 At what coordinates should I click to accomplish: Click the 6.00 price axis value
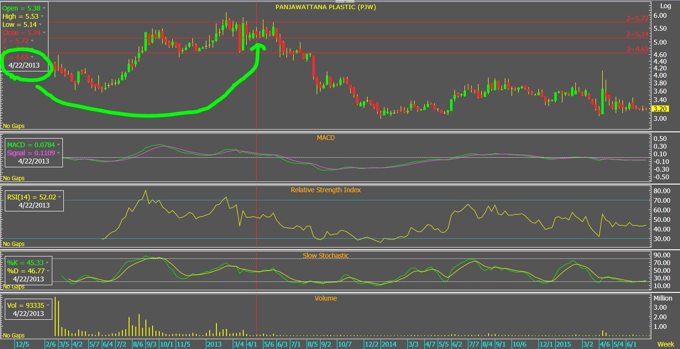click(x=660, y=16)
